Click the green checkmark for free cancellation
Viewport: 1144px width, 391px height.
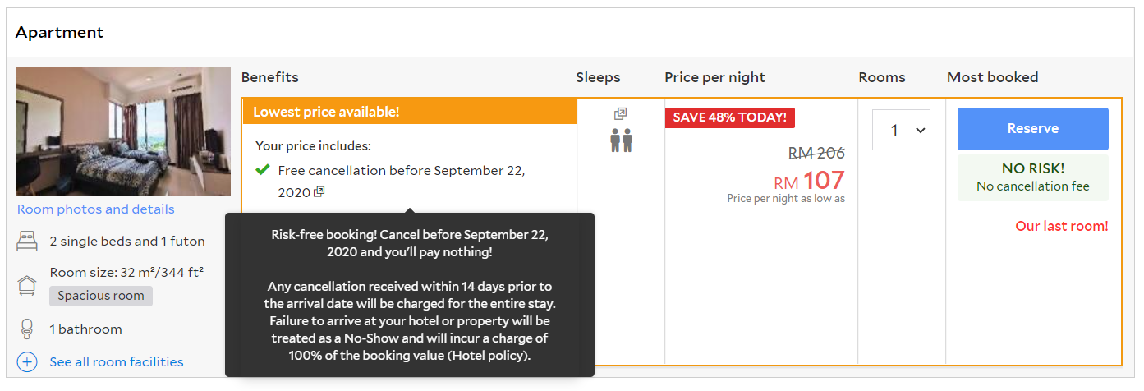(x=263, y=170)
